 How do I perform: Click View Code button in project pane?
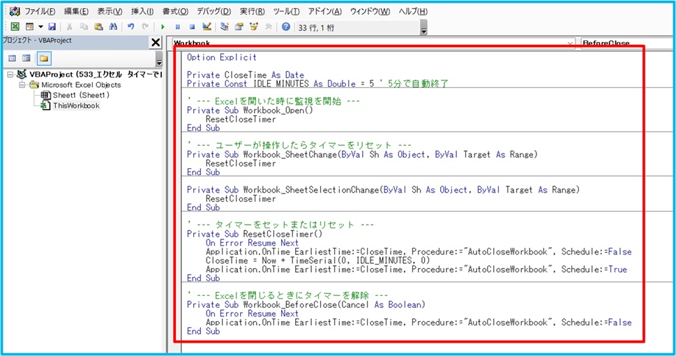pyautogui.click(x=13, y=58)
